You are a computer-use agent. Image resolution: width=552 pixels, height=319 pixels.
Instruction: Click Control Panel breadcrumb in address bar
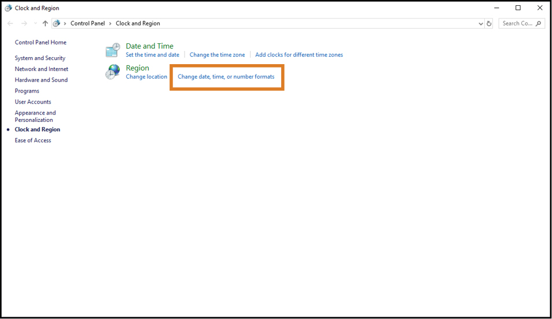(x=87, y=24)
